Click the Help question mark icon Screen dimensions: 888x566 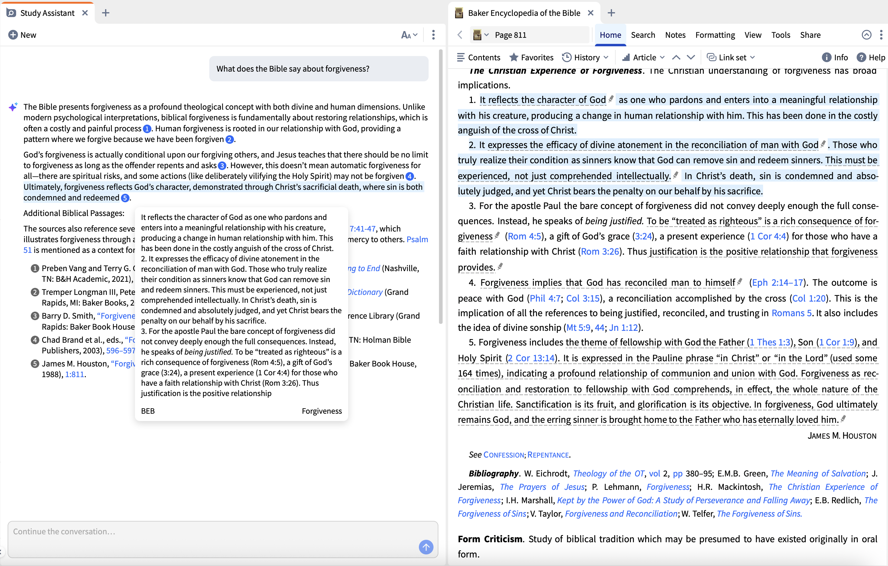pos(861,57)
